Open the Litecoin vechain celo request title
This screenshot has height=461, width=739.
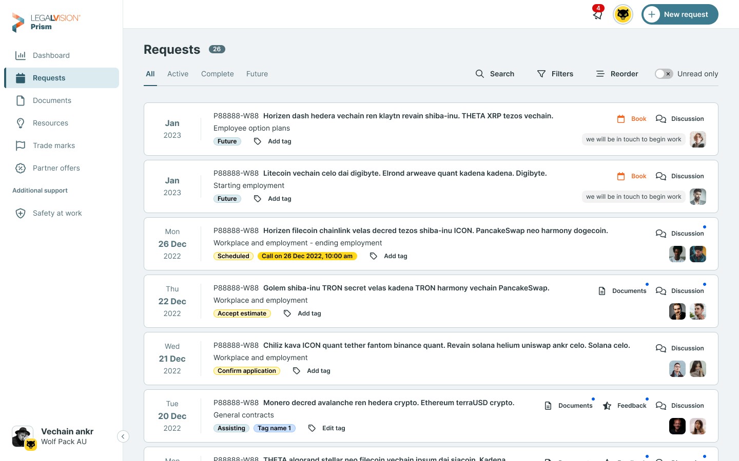click(x=405, y=173)
